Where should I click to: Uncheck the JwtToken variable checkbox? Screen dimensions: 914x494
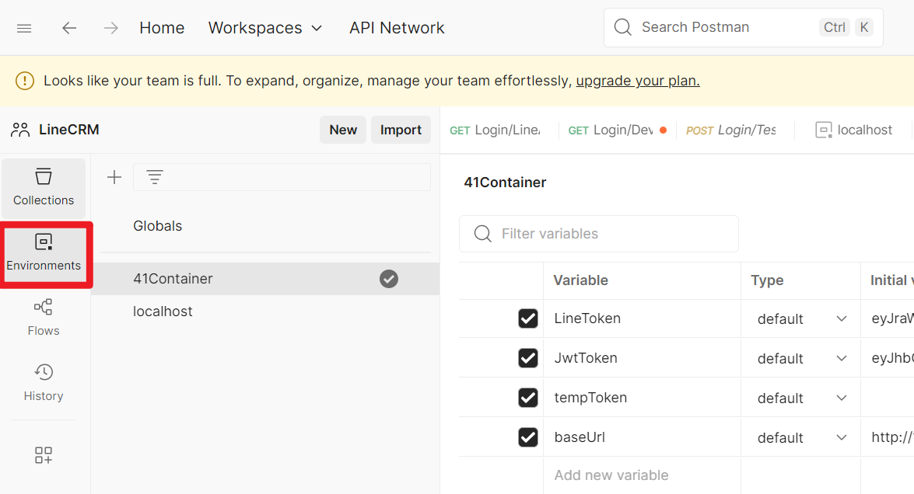point(528,358)
